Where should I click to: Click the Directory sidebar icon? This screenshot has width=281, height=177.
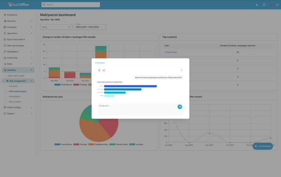[x=5, y=21]
